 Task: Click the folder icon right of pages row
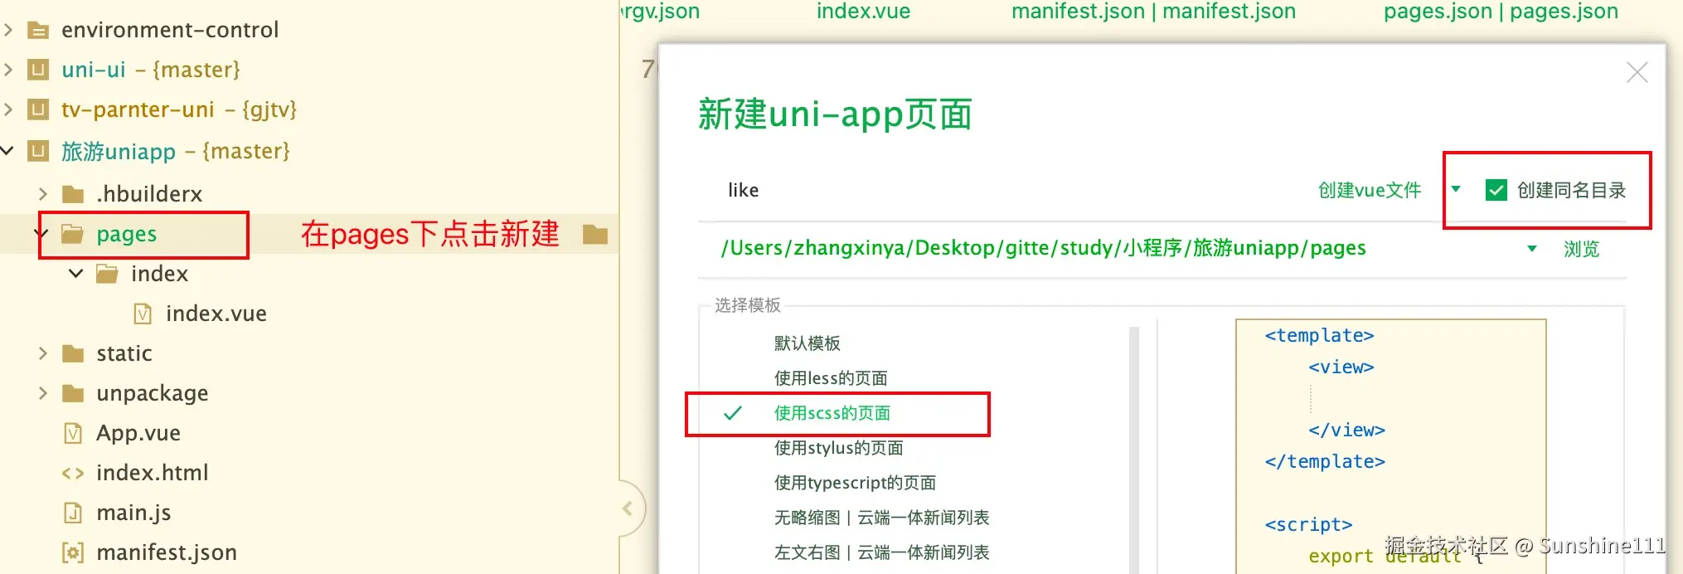click(595, 235)
